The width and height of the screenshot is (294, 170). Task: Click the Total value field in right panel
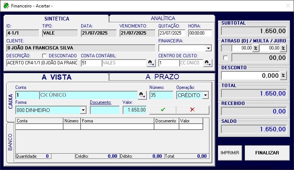tap(254, 93)
